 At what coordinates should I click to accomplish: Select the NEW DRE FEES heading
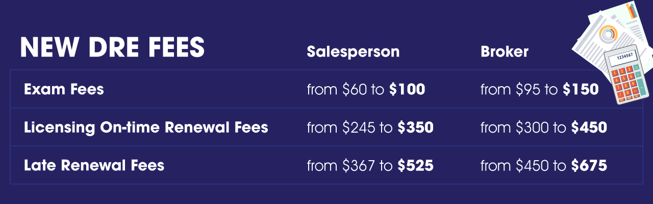(x=112, y=48)
